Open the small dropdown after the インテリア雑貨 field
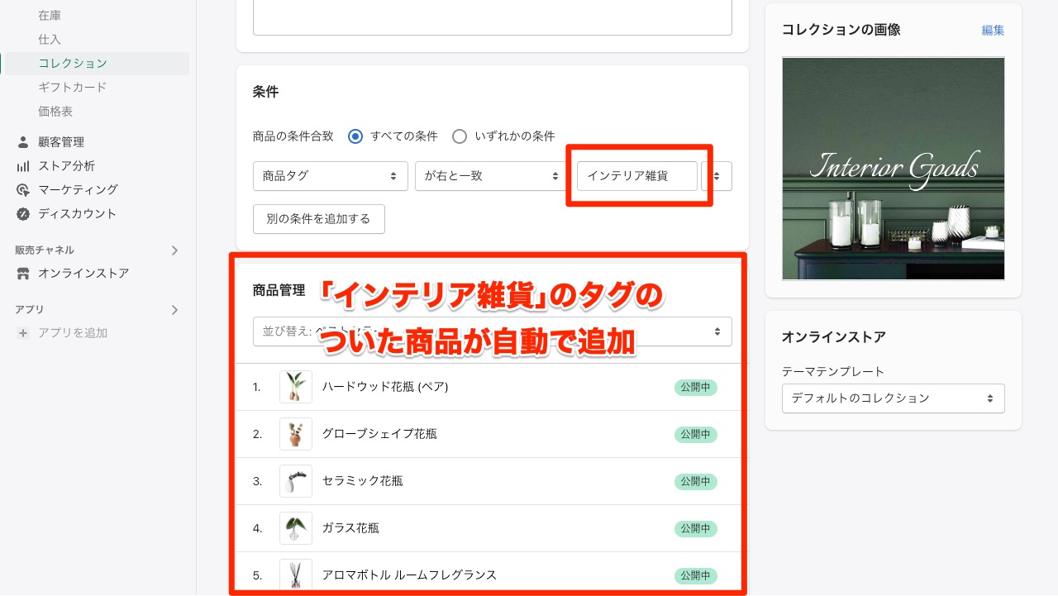Screen dimensions: 1058x596 [717, 176]
